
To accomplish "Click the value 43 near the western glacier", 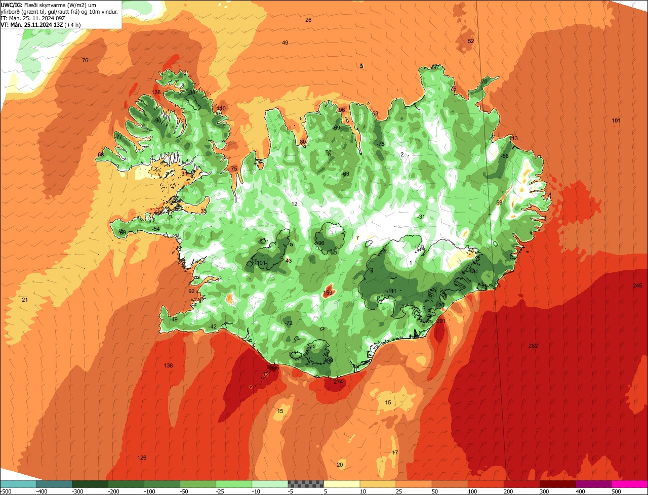I will click(x=289, y=261).
